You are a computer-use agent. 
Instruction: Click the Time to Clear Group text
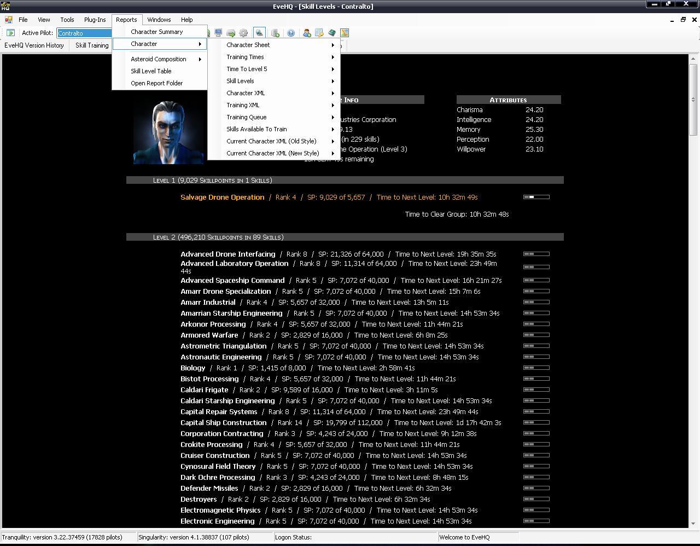click(457, 214)
